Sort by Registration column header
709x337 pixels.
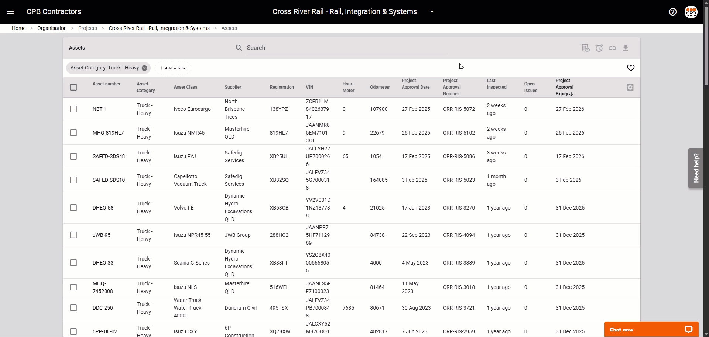tap(282, 87)
